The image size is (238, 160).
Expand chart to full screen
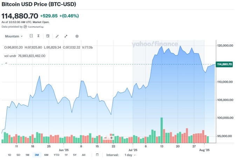[66, 36]
